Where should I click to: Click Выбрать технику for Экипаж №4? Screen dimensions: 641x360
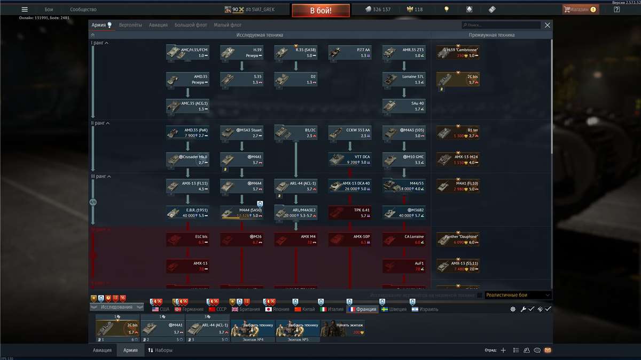coord(253,328)
